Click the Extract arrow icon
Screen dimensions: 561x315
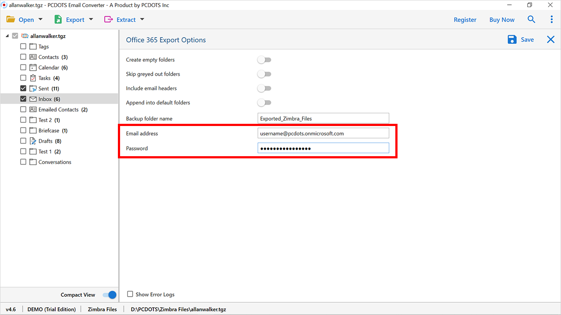[108, 20]
